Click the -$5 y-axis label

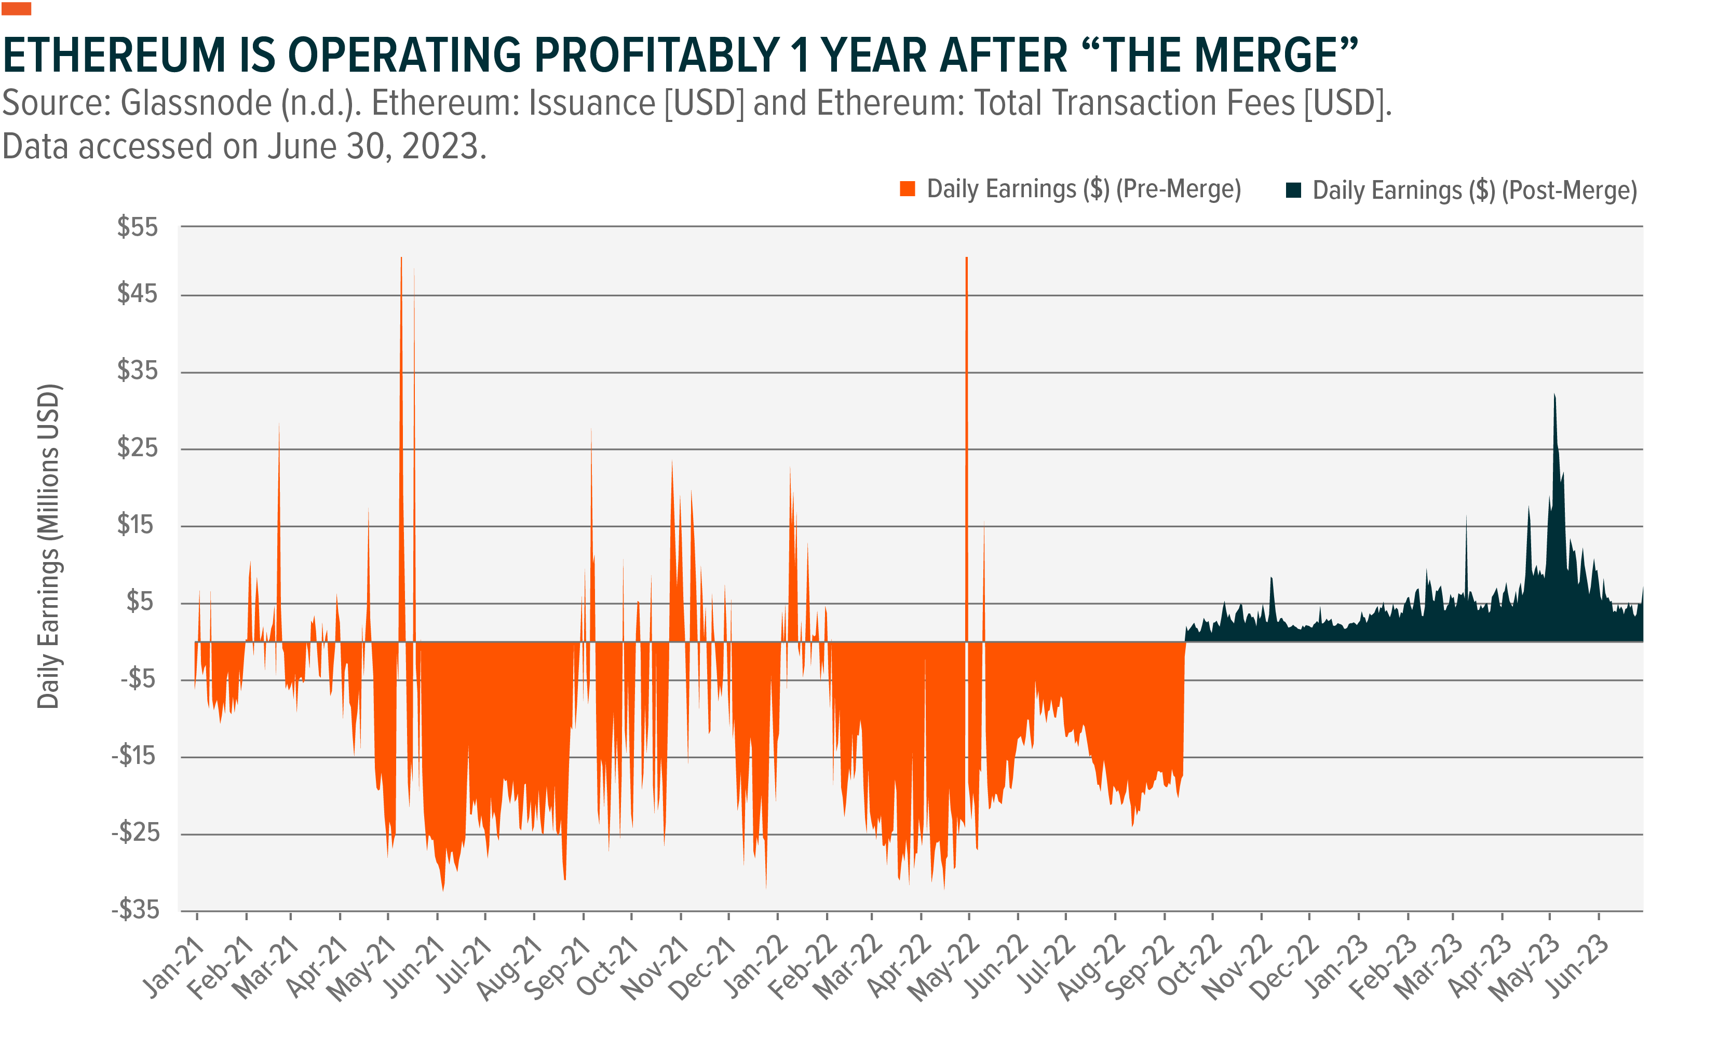(x=138, y=678)
